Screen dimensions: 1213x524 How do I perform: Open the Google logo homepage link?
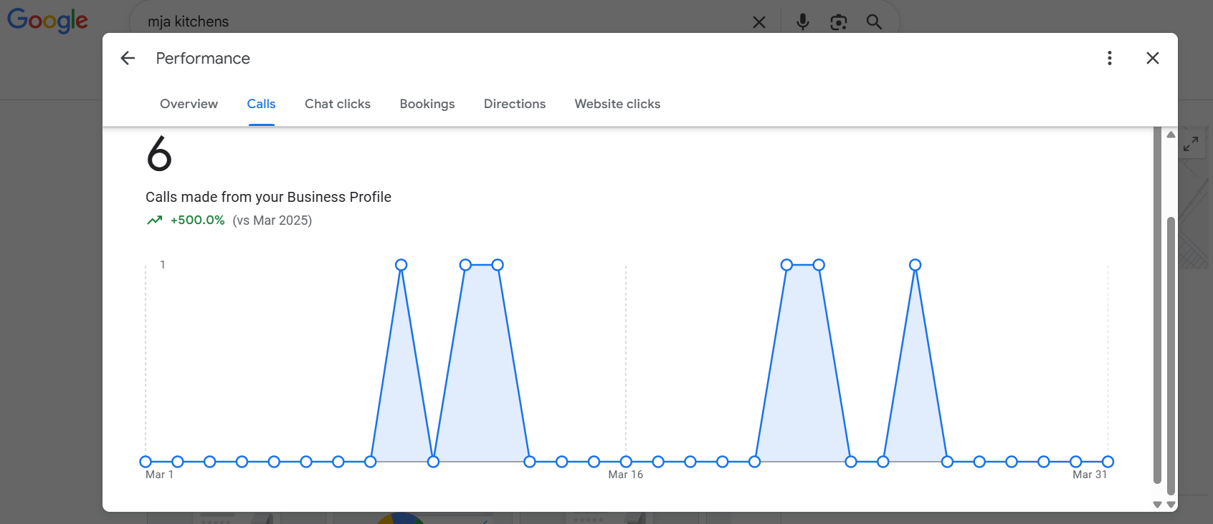pyautogui.click(x=47, y=21)
